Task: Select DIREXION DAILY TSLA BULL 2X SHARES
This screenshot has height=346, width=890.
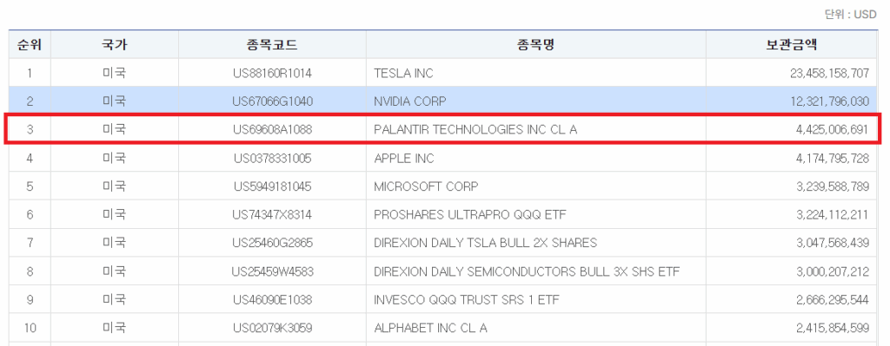Action: click(x=485, y=243)
